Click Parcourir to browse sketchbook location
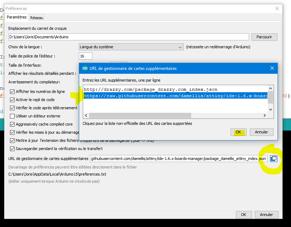 click(264, 37)
